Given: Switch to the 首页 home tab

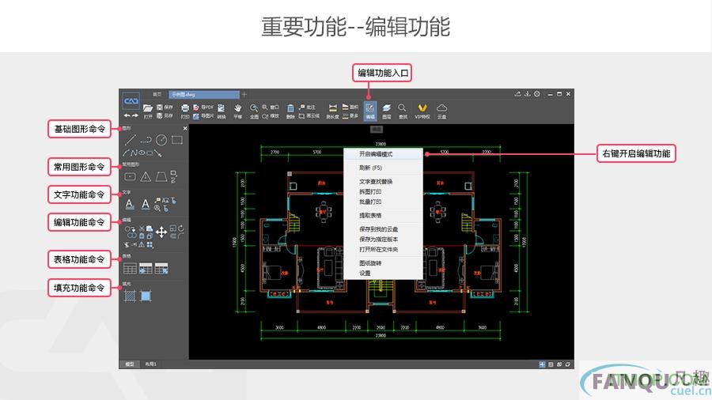Looking at the screenshot, I should 157,94.
